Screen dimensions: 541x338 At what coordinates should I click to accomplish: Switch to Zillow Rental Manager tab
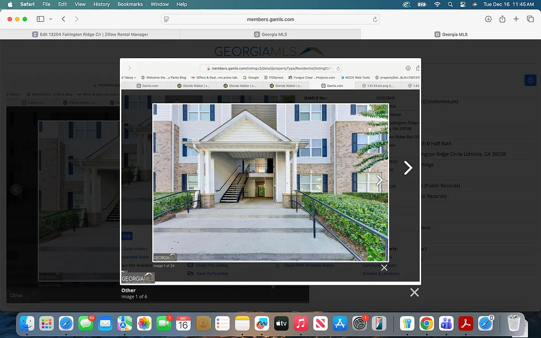click(90, 34)
